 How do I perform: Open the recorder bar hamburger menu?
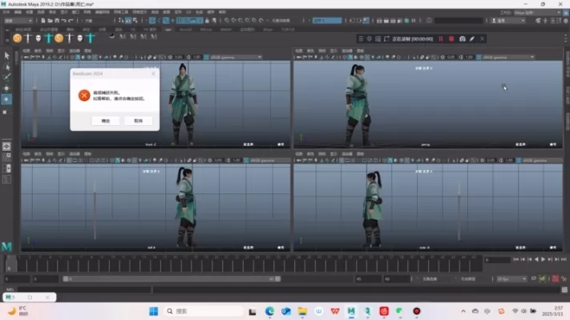coord(361,38)
